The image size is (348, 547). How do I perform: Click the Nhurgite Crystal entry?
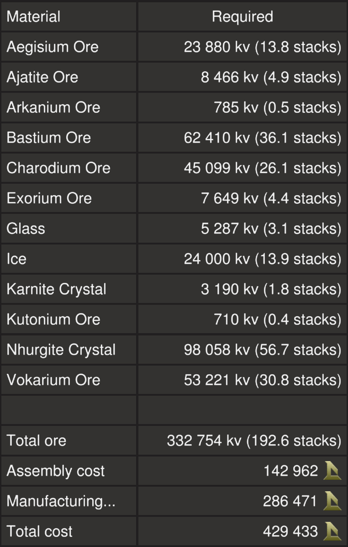61,350
